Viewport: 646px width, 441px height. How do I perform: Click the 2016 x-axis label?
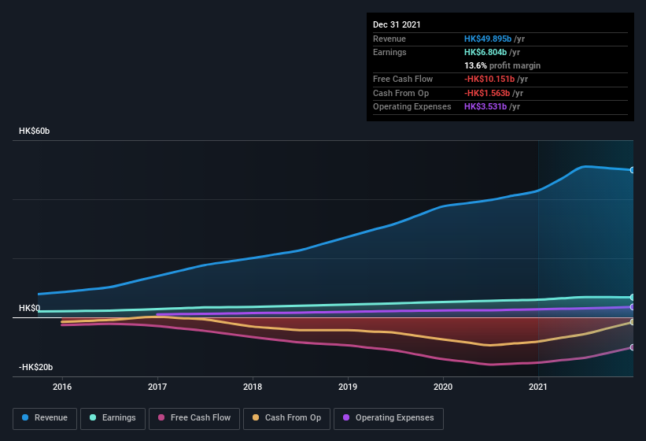[x=62, y=387]
